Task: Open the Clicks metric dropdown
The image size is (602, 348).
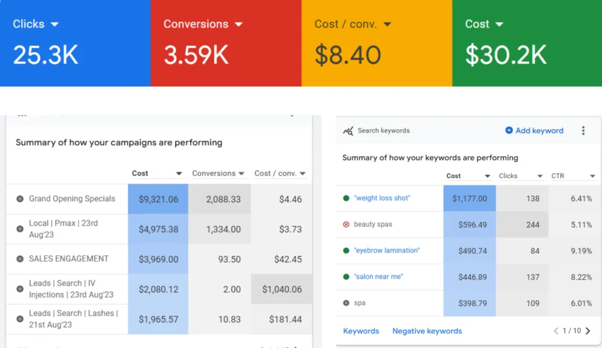Action: [x=55, y=25]
